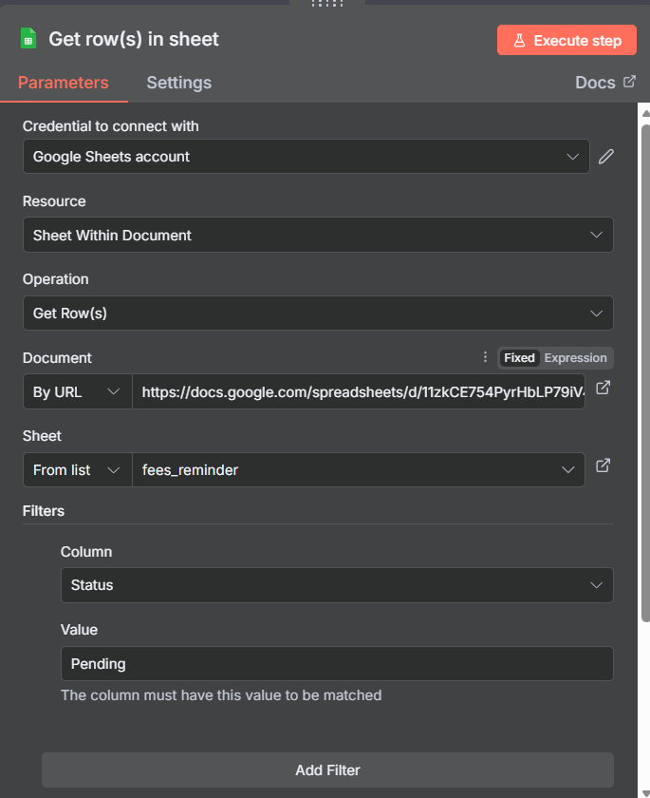650x798 pixels.
Task: Expand the fees_reminder sheet selector
Action: coord(358,469)
